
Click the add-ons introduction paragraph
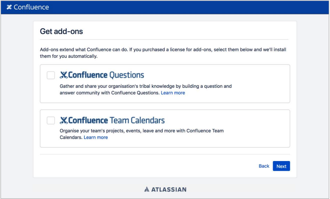(163, 53)
